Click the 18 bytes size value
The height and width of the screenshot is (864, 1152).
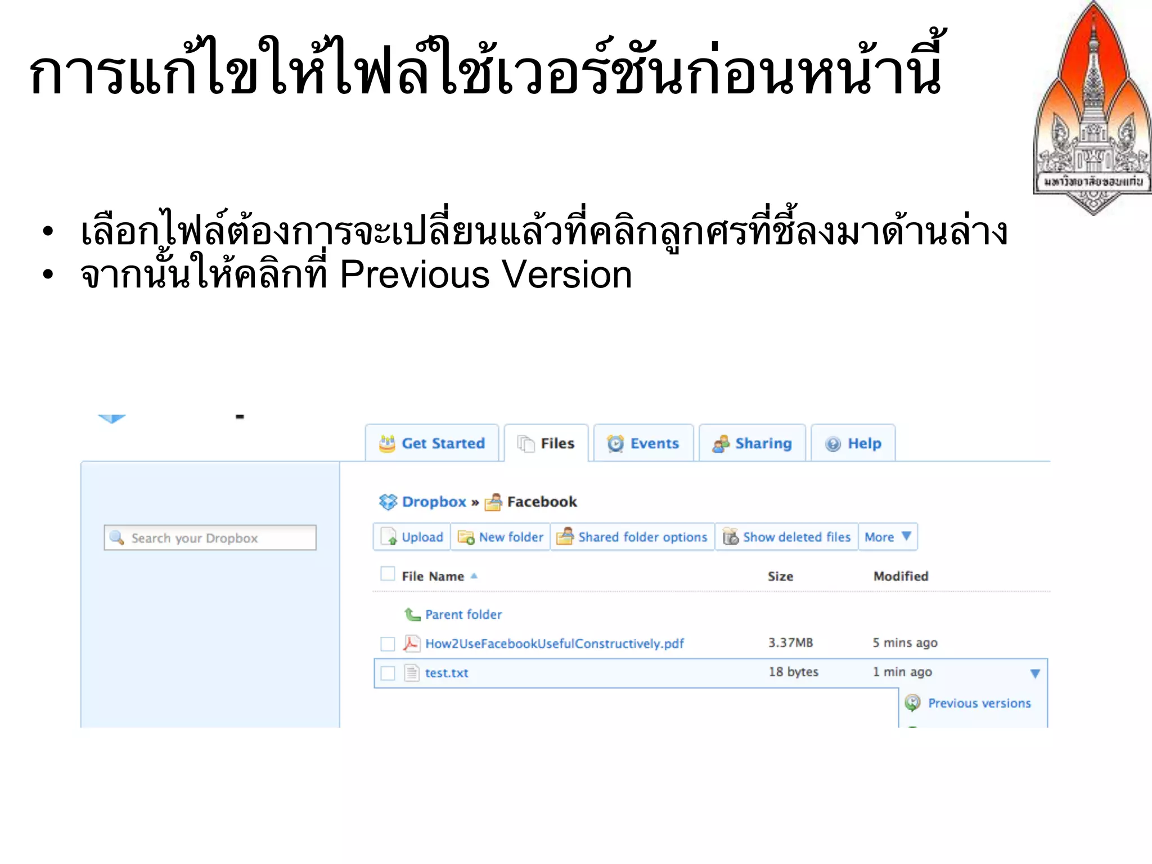794,672
